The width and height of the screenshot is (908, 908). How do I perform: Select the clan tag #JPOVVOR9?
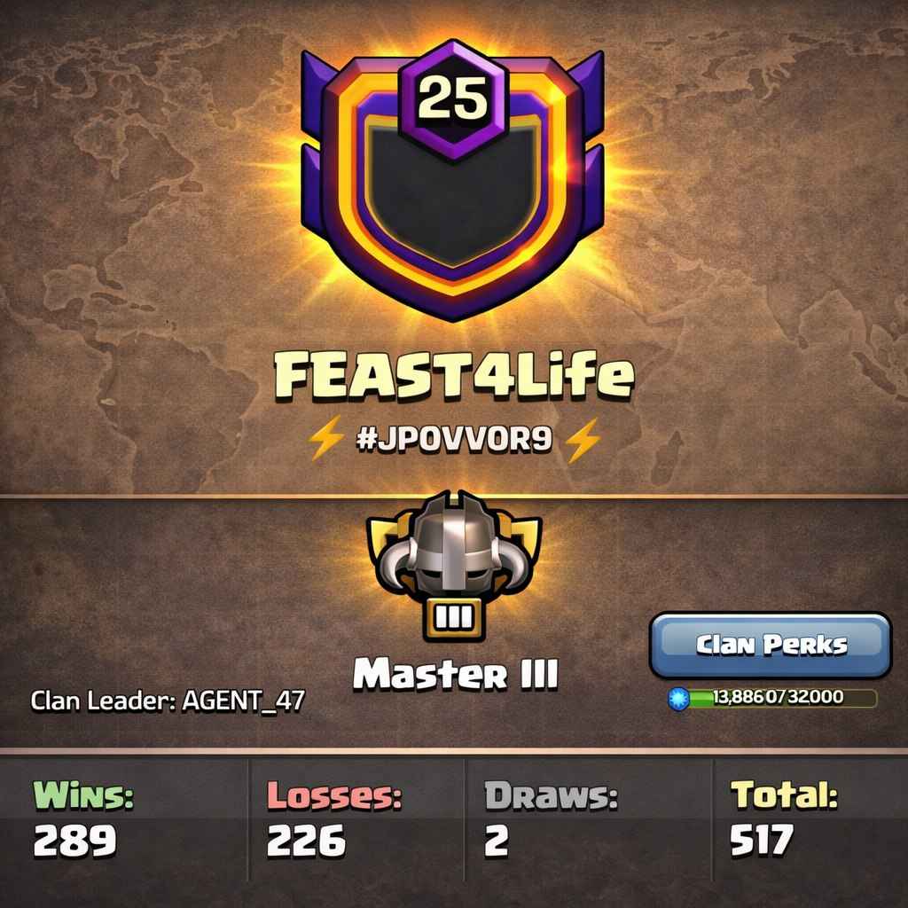coord(453,440)
